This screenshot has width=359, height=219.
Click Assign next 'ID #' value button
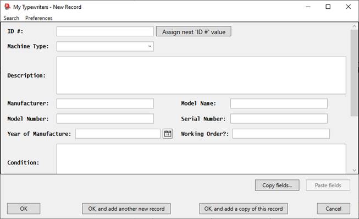(x=194, y=31)
